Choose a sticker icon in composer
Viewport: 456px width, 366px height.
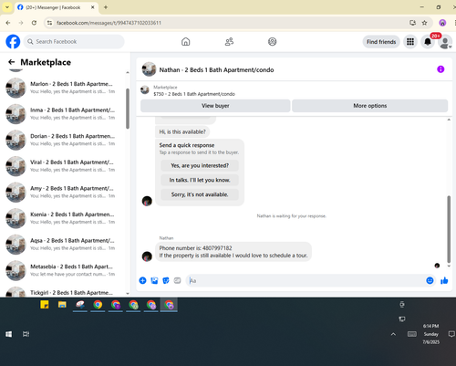coord(166,280)
